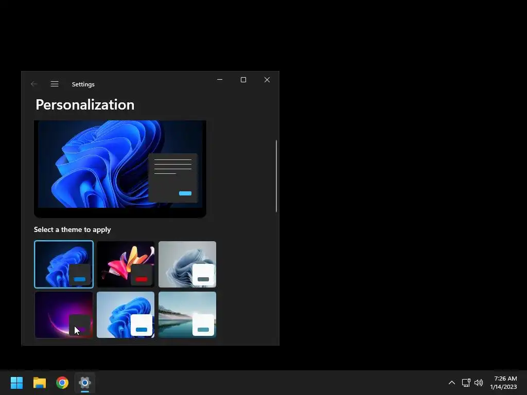
Task: Click the Personalization page heading
Action: pyautogui.click(x=85, y=105)
